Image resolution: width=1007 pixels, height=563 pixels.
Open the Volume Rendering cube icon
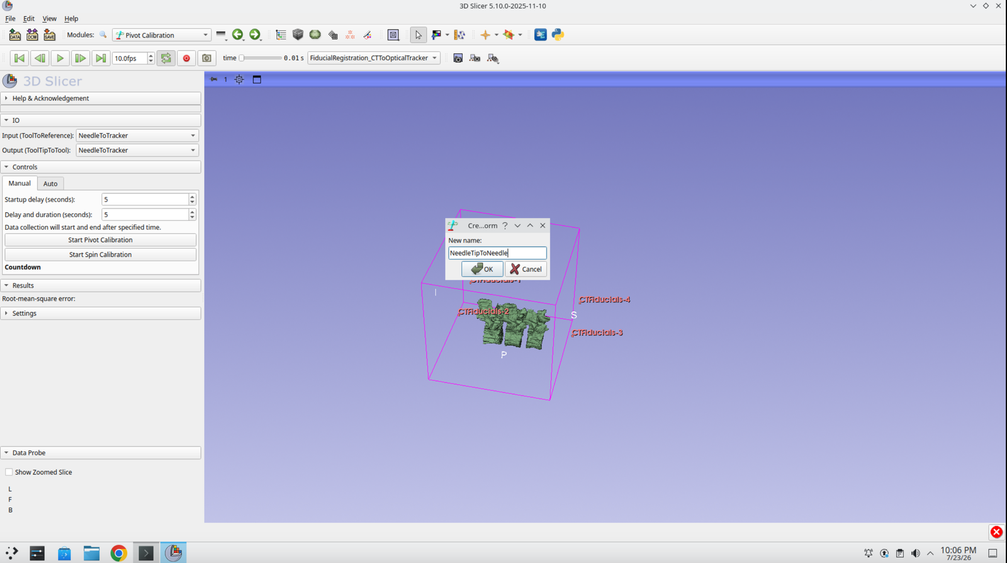[298, 35]
